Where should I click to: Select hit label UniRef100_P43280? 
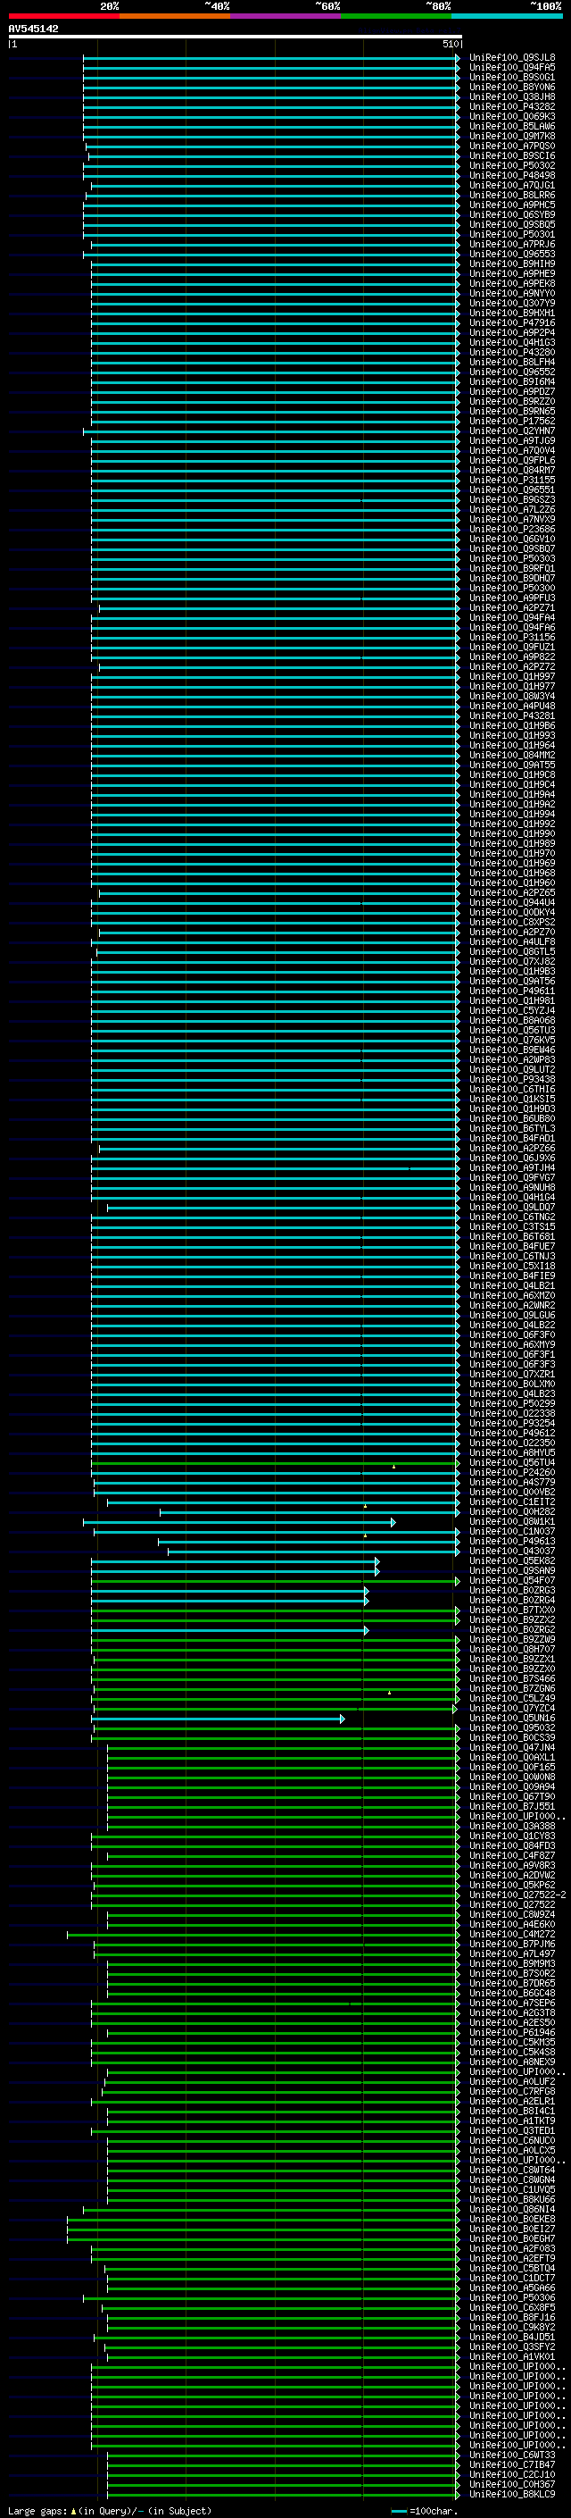point(511,352)
